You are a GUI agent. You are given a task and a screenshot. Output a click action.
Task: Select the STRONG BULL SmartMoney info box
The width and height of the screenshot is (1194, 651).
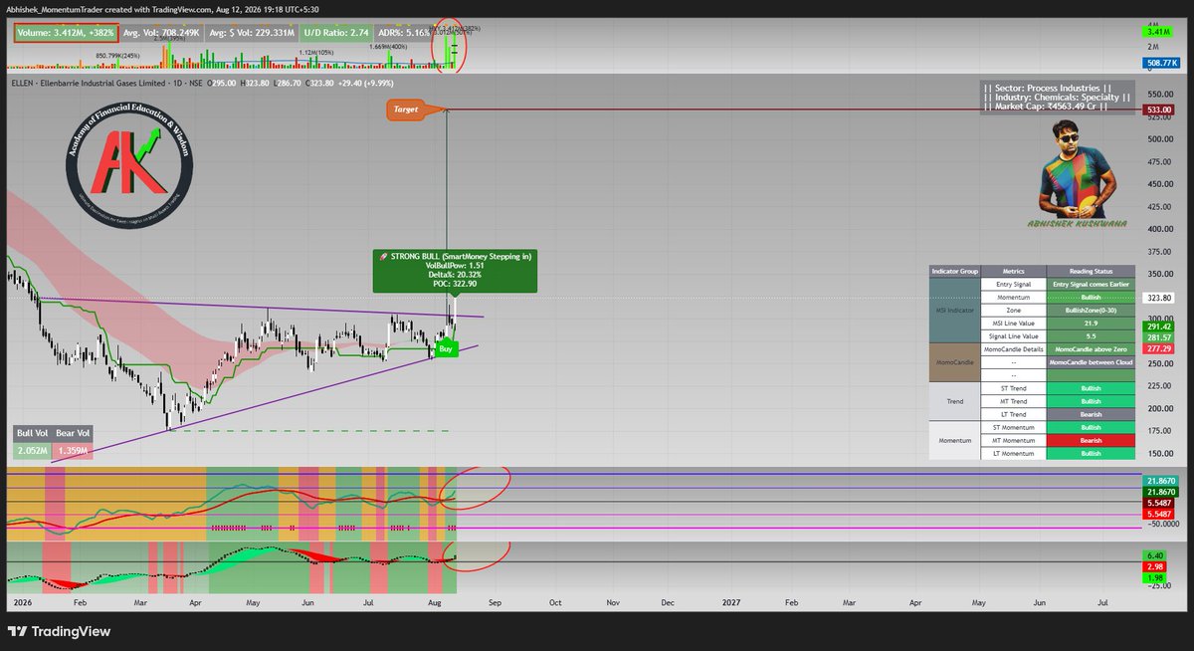[456, 272]
